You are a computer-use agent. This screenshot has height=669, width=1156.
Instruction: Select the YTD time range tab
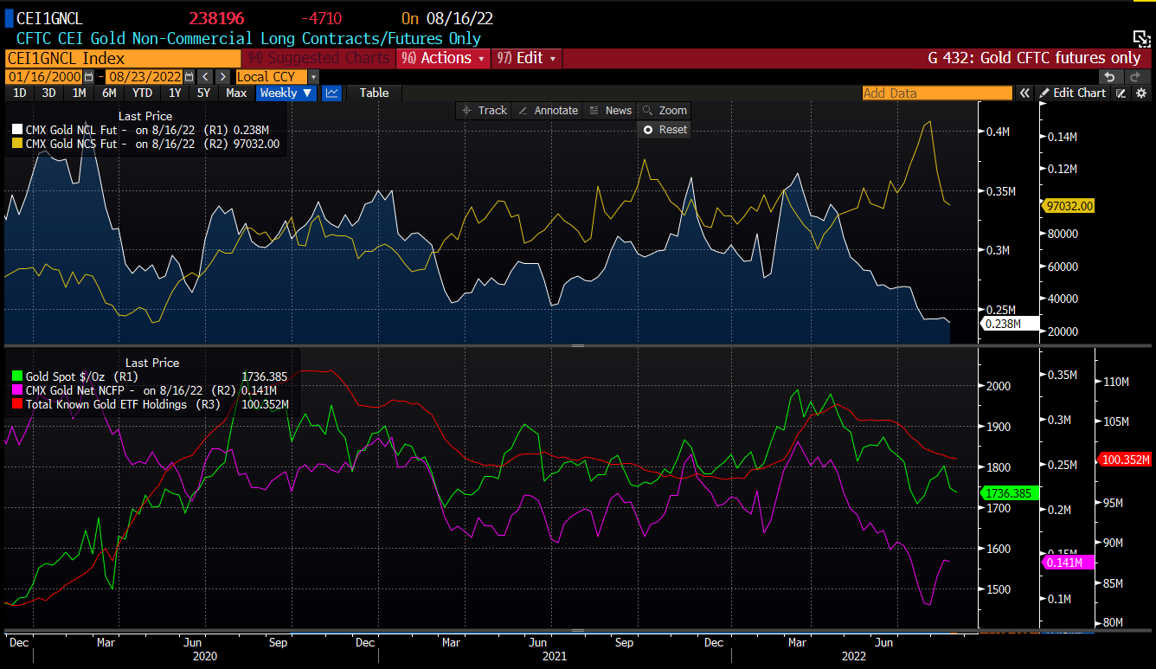tap(142, 93)
